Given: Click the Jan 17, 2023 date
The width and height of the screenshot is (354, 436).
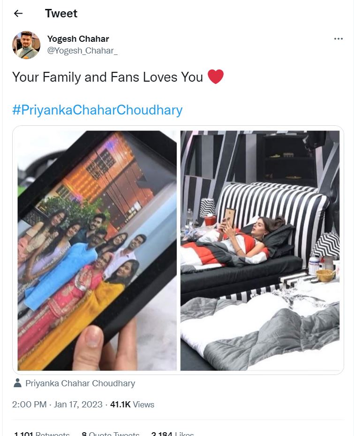Looking at the screenshot, I should (78, 404).
